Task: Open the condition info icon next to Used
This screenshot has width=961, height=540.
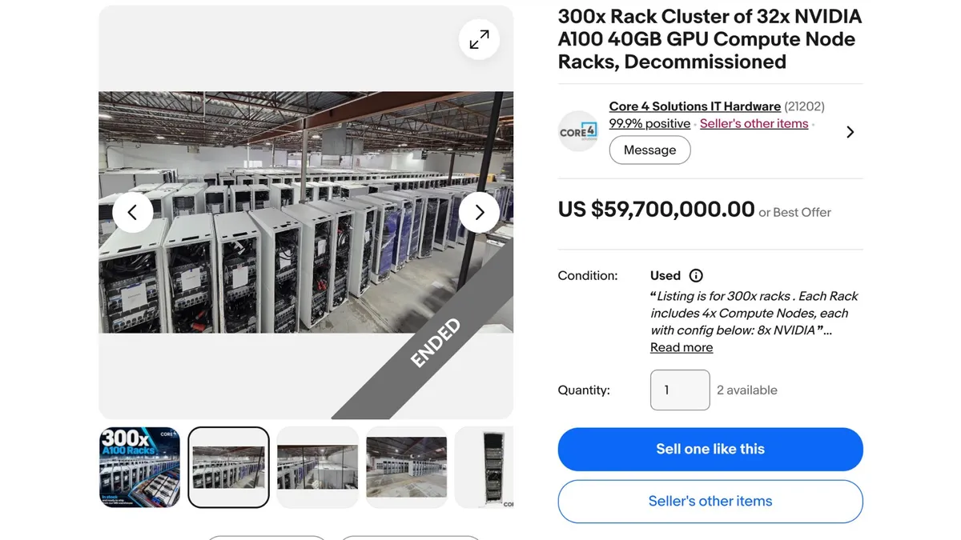Action: (x=696, y=275)
